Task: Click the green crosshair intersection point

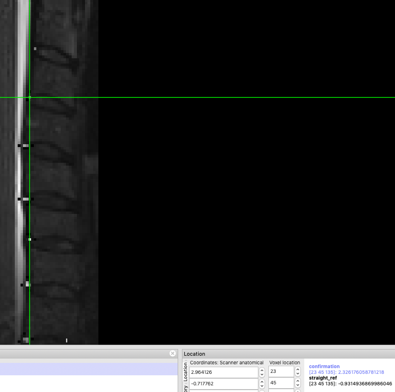Action: tap(30, 98)
